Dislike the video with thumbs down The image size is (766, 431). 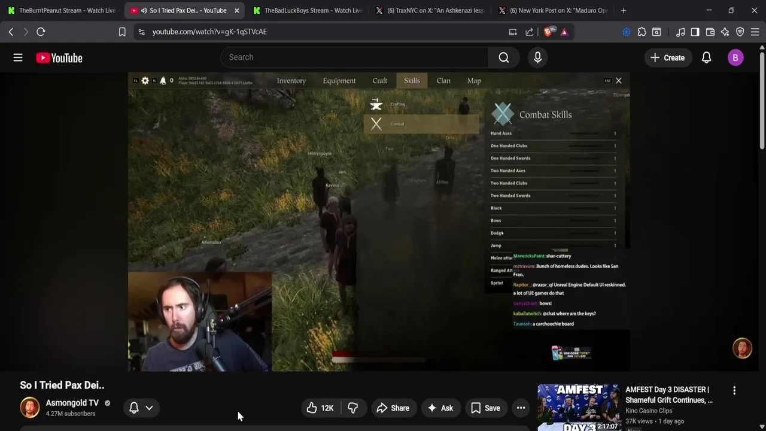coord(352,408)
